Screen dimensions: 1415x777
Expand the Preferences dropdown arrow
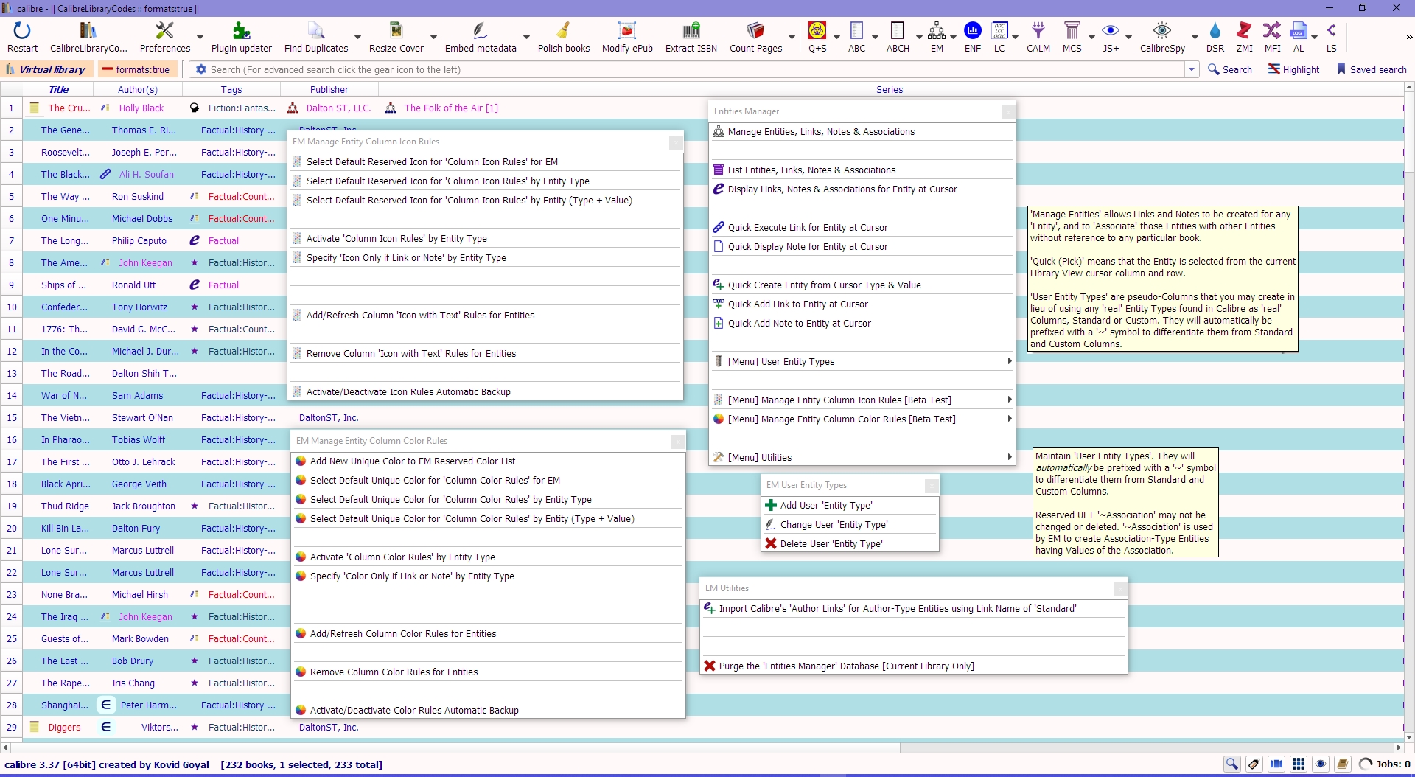click(200, 37)
